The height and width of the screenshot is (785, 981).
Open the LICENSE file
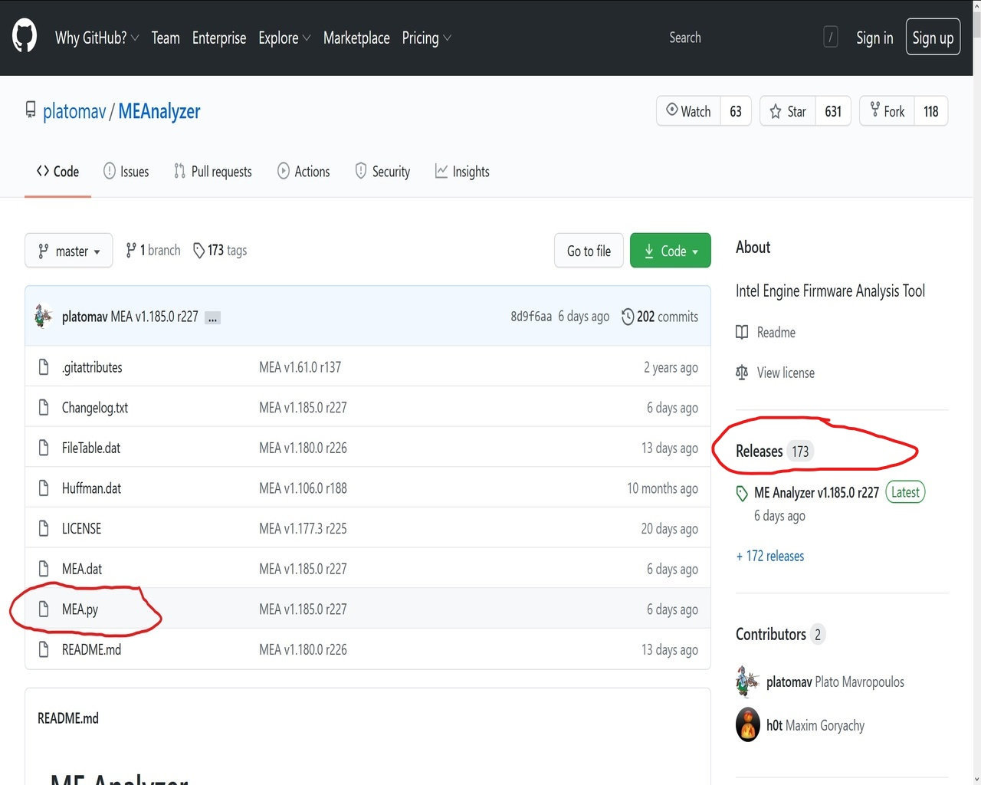point(81,529)
